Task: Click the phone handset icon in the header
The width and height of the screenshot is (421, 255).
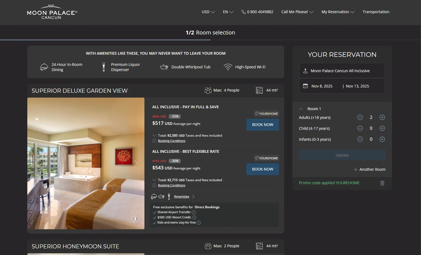Action: [244, 12]
